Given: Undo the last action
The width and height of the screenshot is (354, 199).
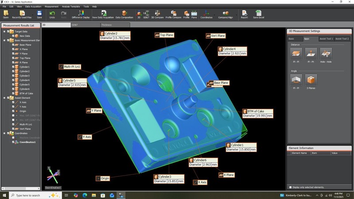Looking at the screenshot, I should [x=52, y=15].
